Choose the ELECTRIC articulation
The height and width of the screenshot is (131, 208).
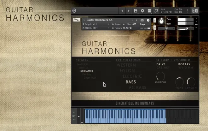pyautogui.click(x=132, y=76)
